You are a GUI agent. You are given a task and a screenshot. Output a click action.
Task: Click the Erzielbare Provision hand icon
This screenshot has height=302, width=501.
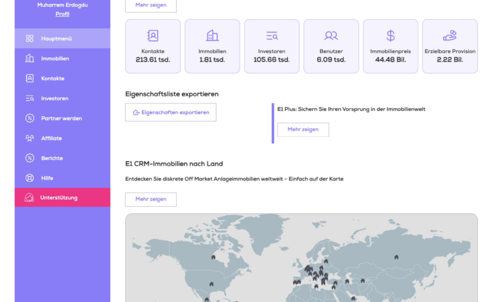[450, 36]
